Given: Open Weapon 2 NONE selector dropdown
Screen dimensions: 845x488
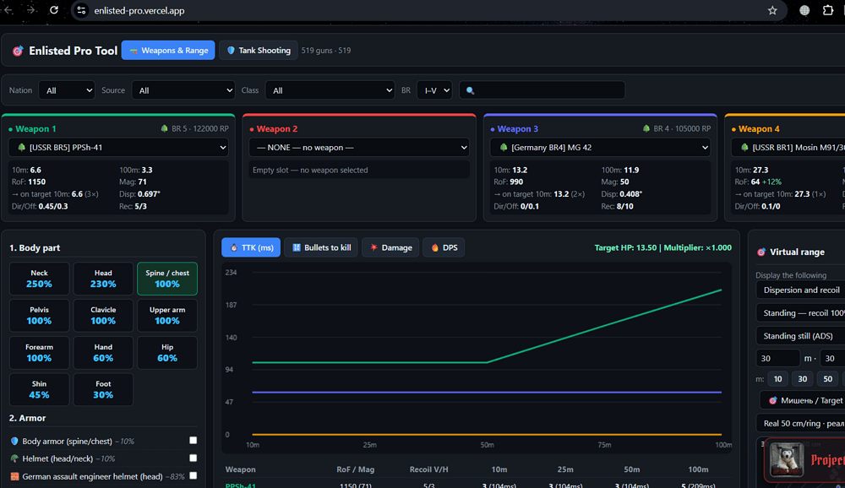Looking at the screenshot, I should click(359, 148).
